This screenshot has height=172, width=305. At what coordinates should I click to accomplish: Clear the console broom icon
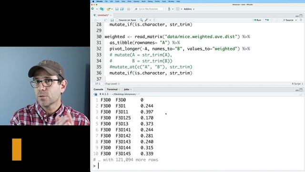301,95
